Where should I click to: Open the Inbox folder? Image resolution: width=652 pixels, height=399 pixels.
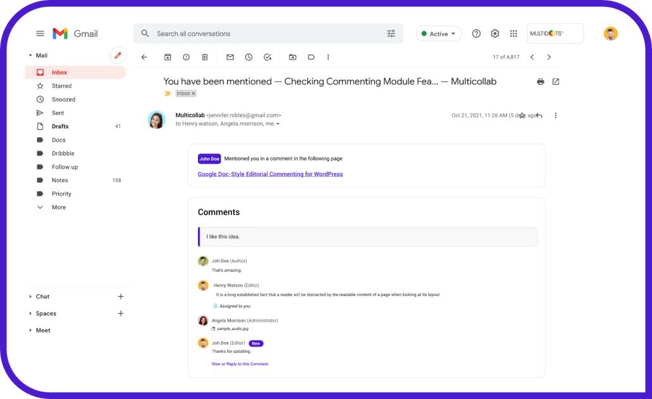pos(76,72)
